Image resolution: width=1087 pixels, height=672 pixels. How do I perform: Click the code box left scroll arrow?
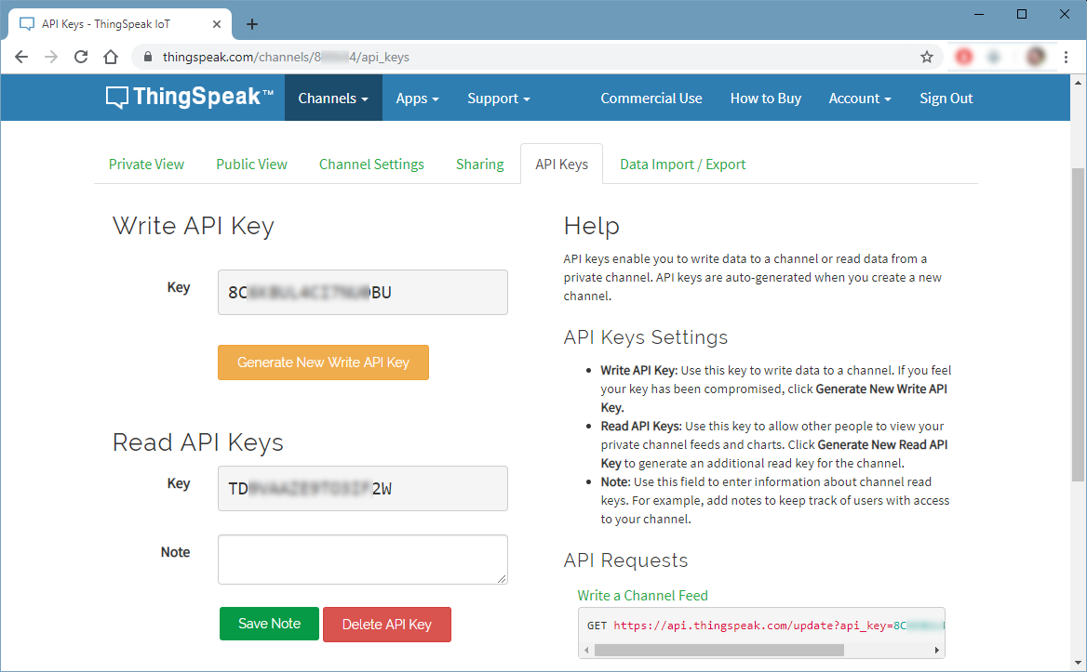click(x=586, y=650)
